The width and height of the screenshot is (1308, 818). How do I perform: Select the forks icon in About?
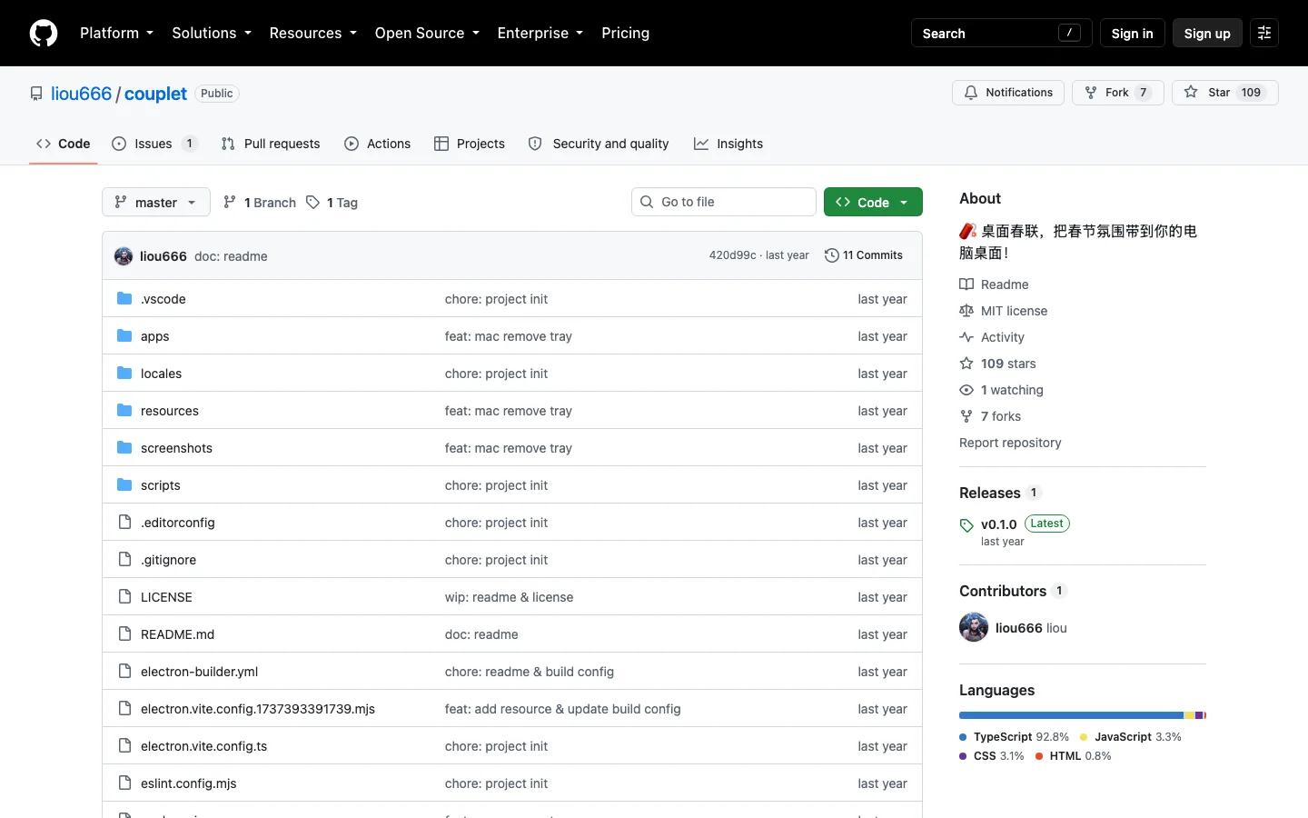(x=966, y=416)
